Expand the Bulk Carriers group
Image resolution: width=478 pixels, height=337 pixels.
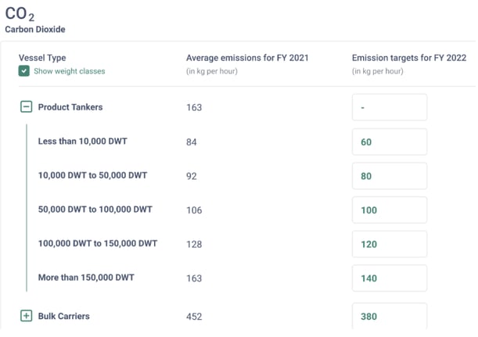(x=26, y=316)
